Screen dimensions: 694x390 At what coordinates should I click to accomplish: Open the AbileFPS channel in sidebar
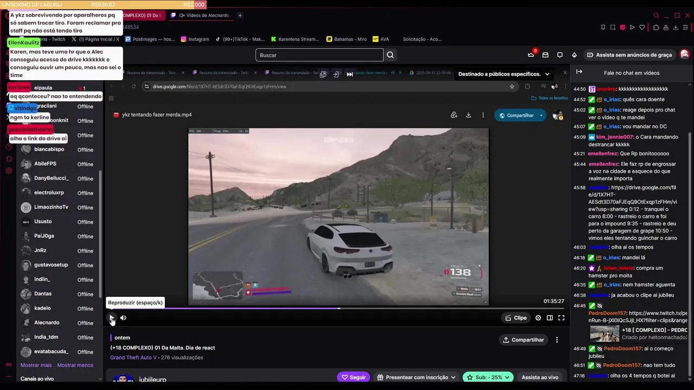(59, 164)
